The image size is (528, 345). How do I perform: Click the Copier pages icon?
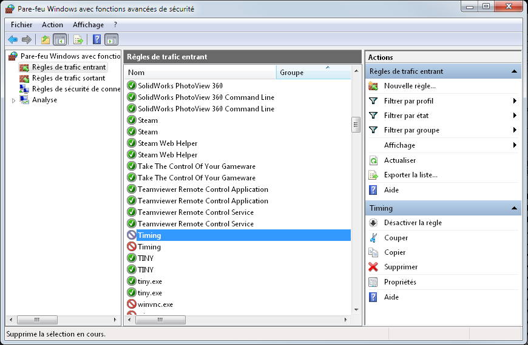click(x=373, y=252)
